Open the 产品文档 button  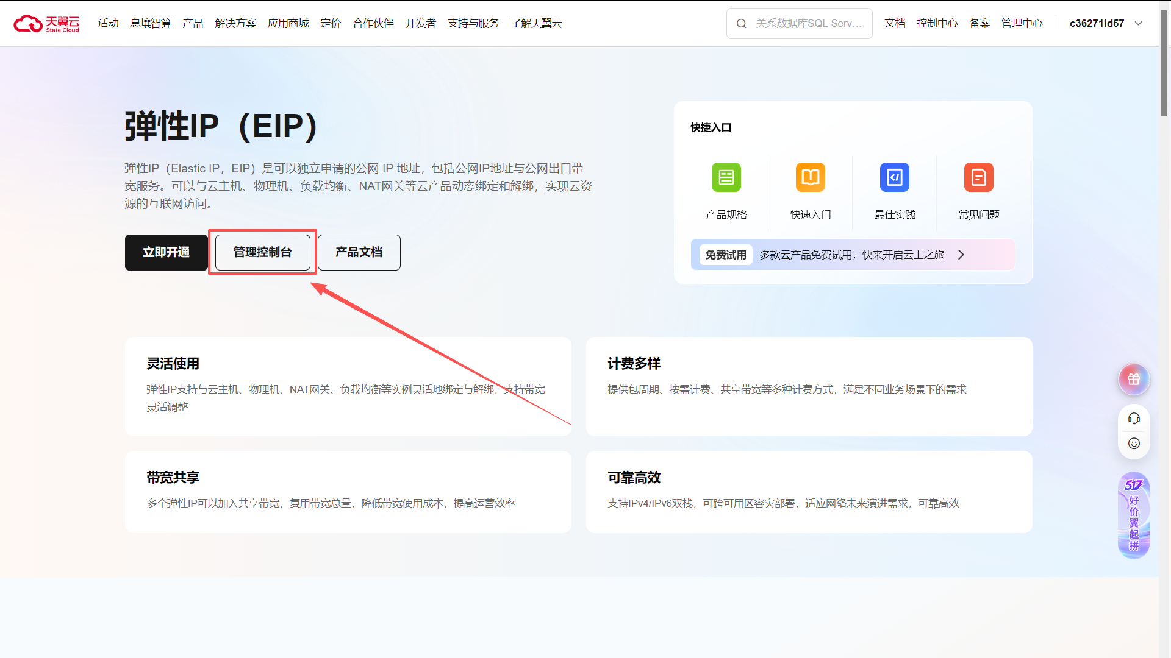tap(359, 252)
